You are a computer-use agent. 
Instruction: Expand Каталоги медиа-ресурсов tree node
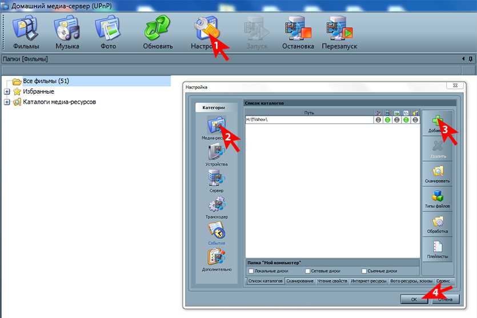click(x=7, y=102)
